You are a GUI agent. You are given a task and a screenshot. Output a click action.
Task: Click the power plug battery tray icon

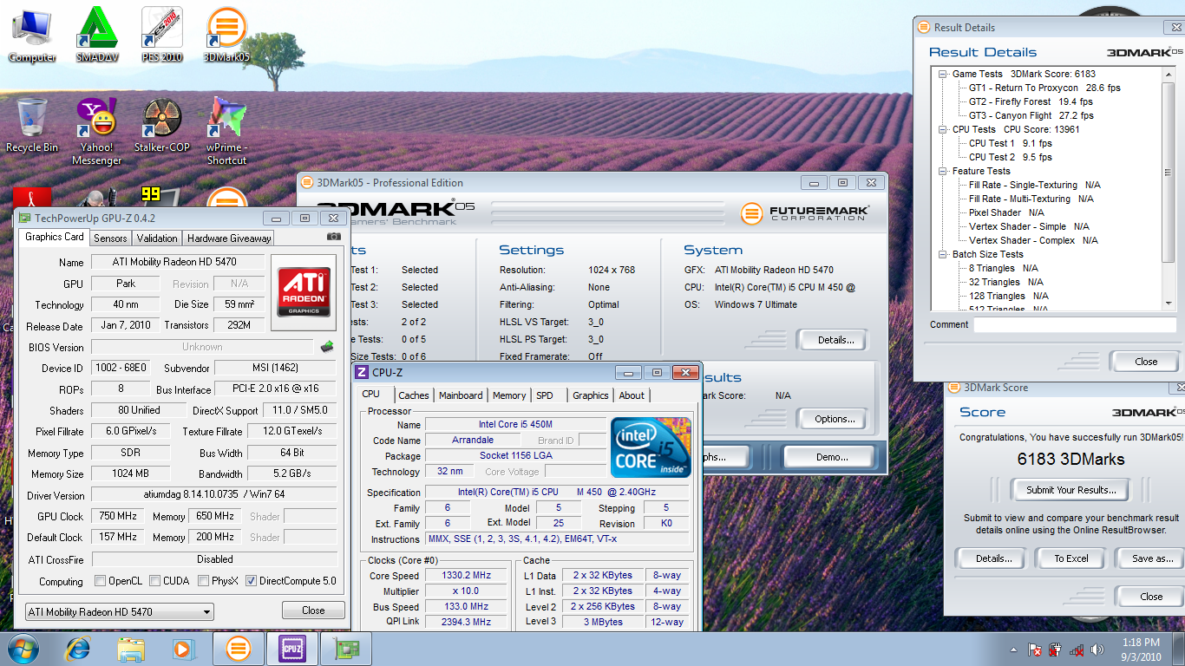[1056, 650]
